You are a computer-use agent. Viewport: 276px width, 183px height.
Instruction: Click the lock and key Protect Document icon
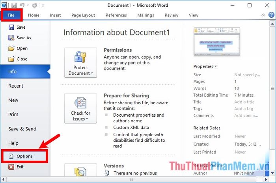coord(80,57)
